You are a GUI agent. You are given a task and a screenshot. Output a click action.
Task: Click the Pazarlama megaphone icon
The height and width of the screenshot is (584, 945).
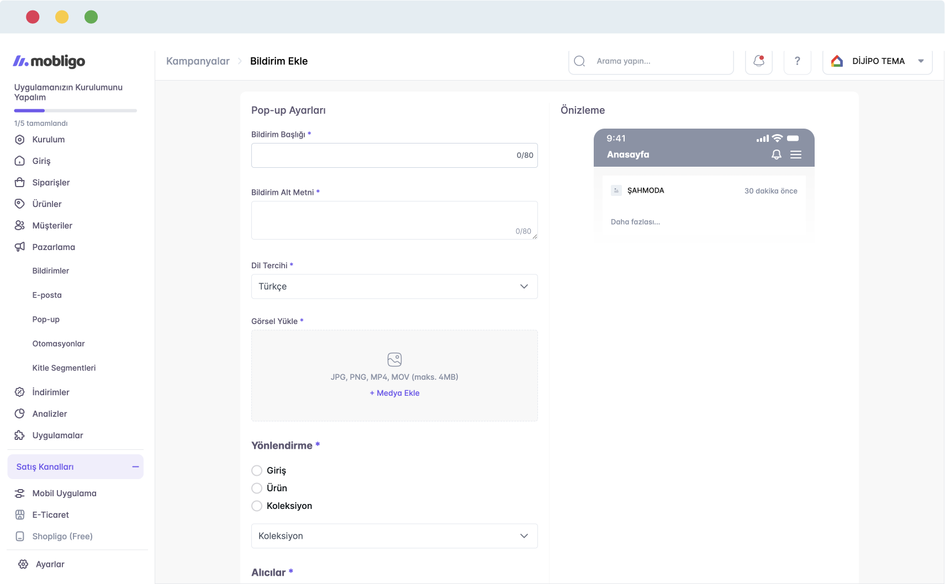(x=20, y=247)
